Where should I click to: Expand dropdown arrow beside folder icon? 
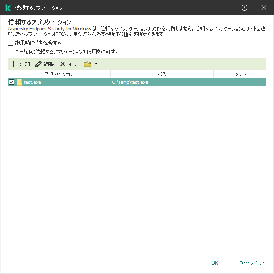tap(96, 64)
